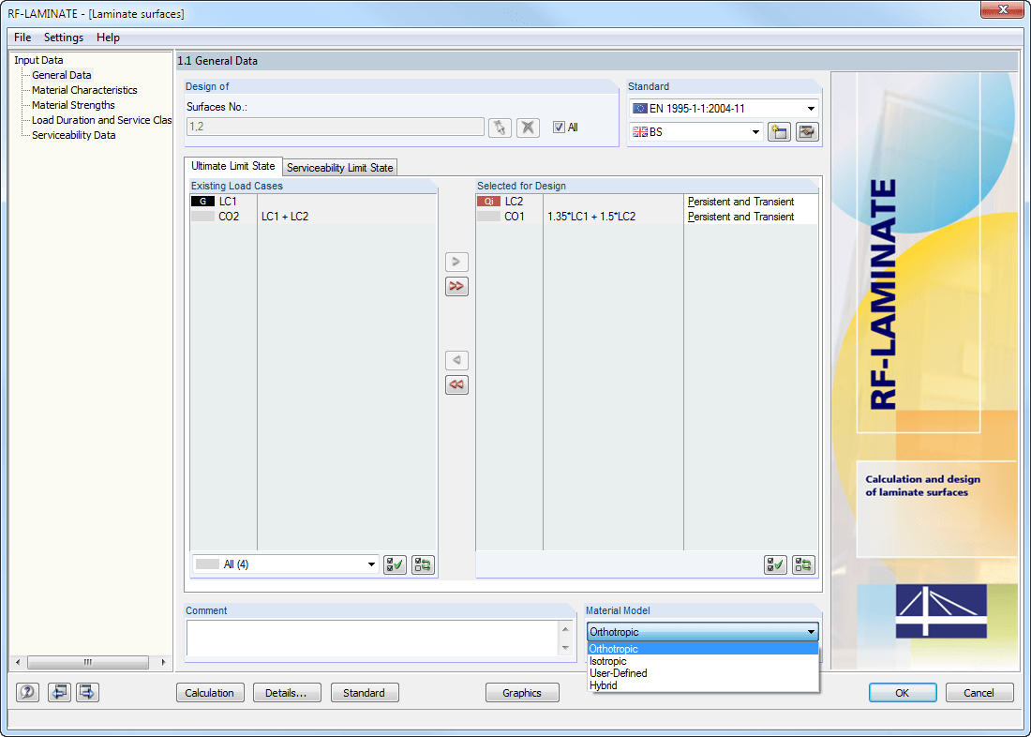The image size is (1031, 737).
Task: Click the Cancel button
Action: pos(979,693)
